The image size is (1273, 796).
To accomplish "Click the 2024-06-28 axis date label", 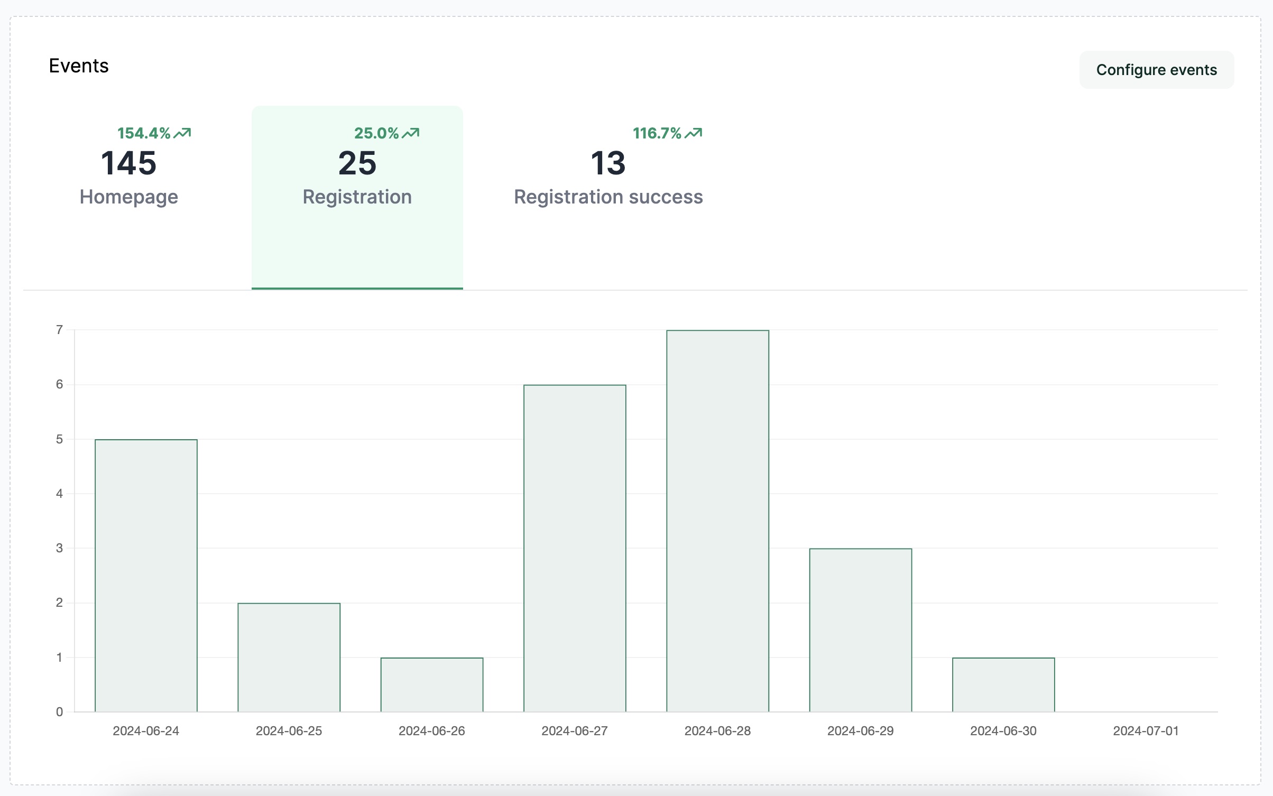I will [x=718, y=731].
